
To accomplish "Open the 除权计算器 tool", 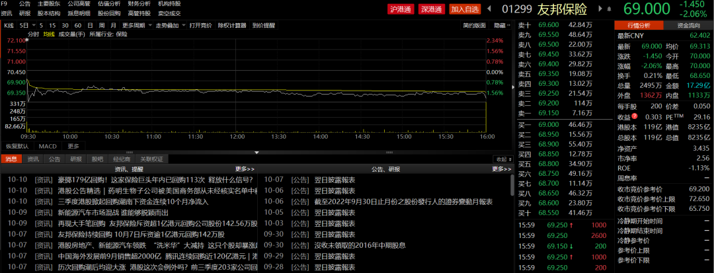I will [232, 26].
